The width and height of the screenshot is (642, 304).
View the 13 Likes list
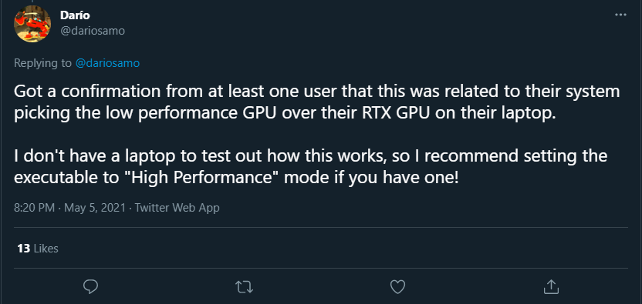(38, 249)
